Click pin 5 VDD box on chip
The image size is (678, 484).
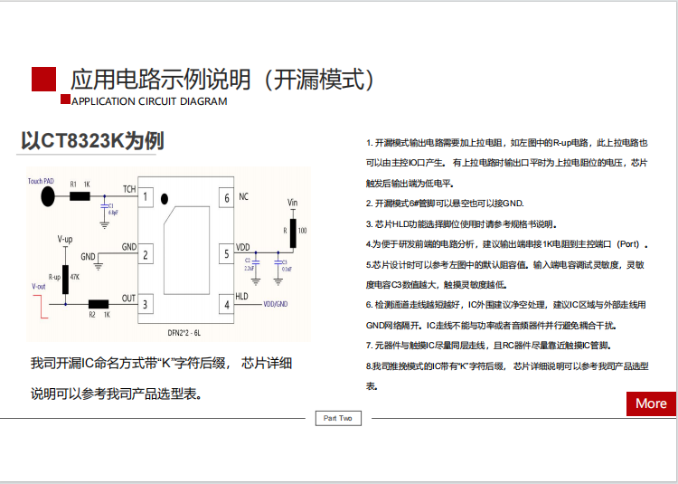coord(225,254)
